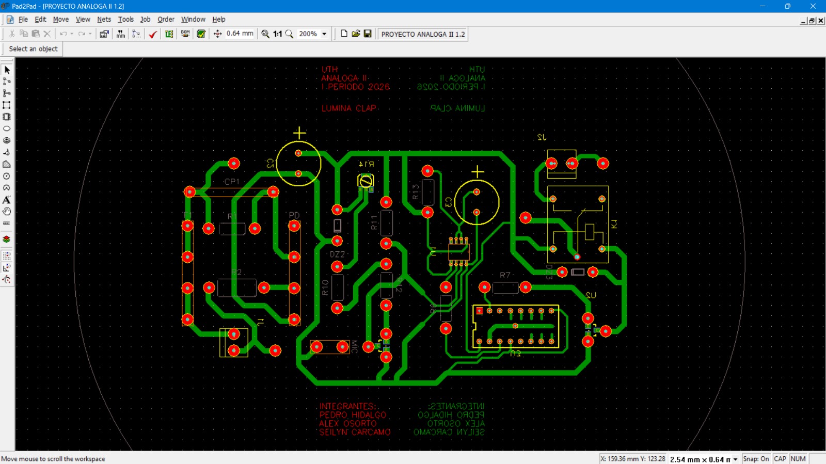The image size is (826, 464).
Task: Pick the text tool in sidebar
Action: click(7, 200)
